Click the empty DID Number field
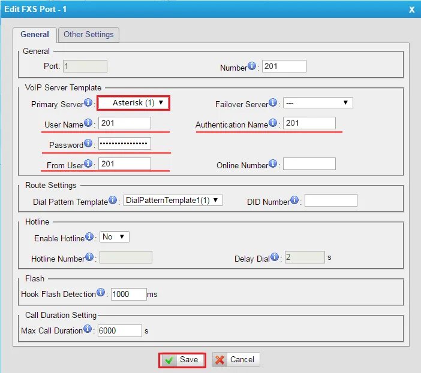Viewport: 421px width, 373px height. [x=331, y=201]
